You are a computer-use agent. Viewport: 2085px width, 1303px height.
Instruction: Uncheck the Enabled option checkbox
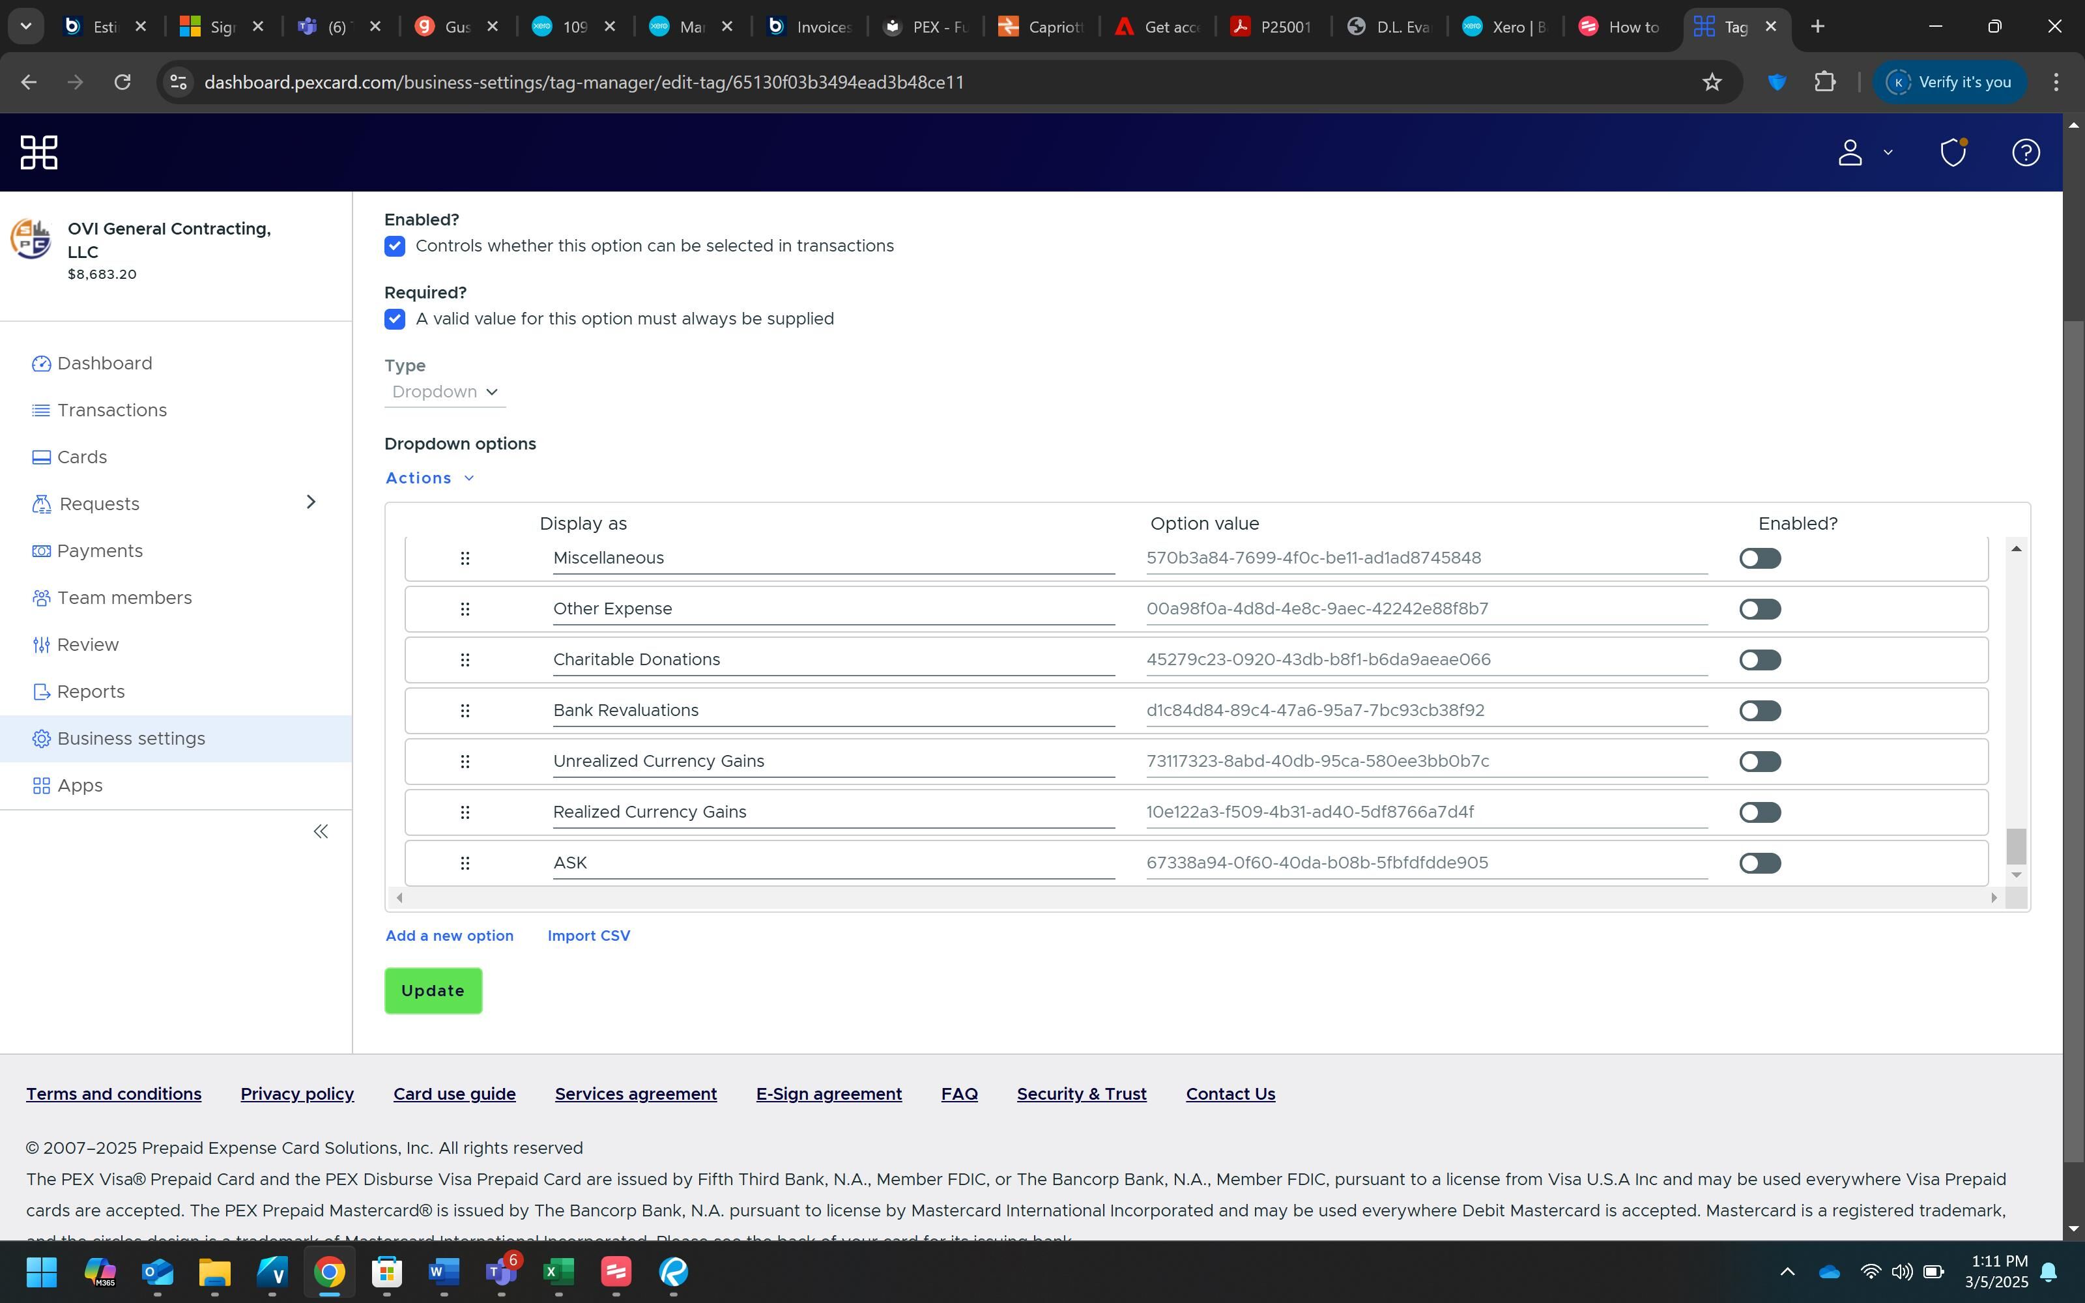click(395, 246)
